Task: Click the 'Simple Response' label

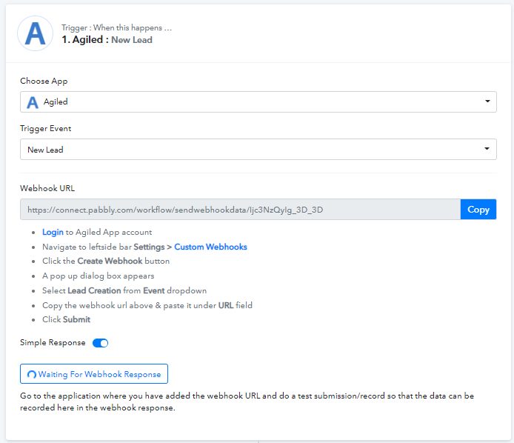Action: tap(53, 343)
